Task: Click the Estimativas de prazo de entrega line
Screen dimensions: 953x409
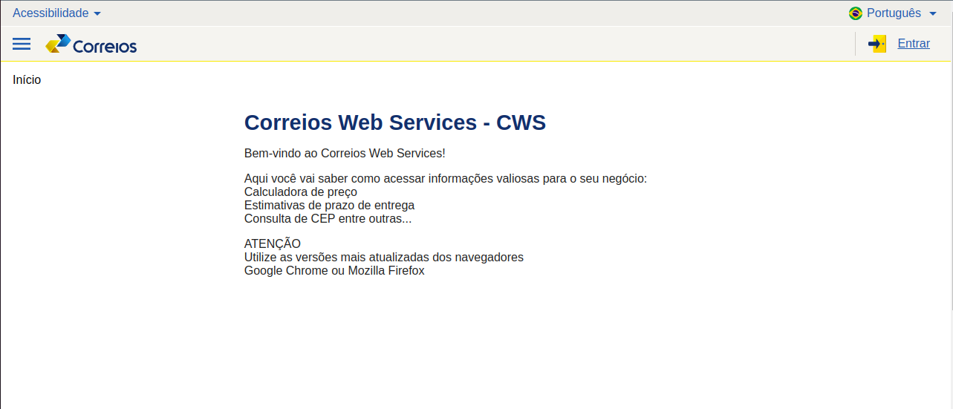Action: pyautogui.click(x=329, y=206)
